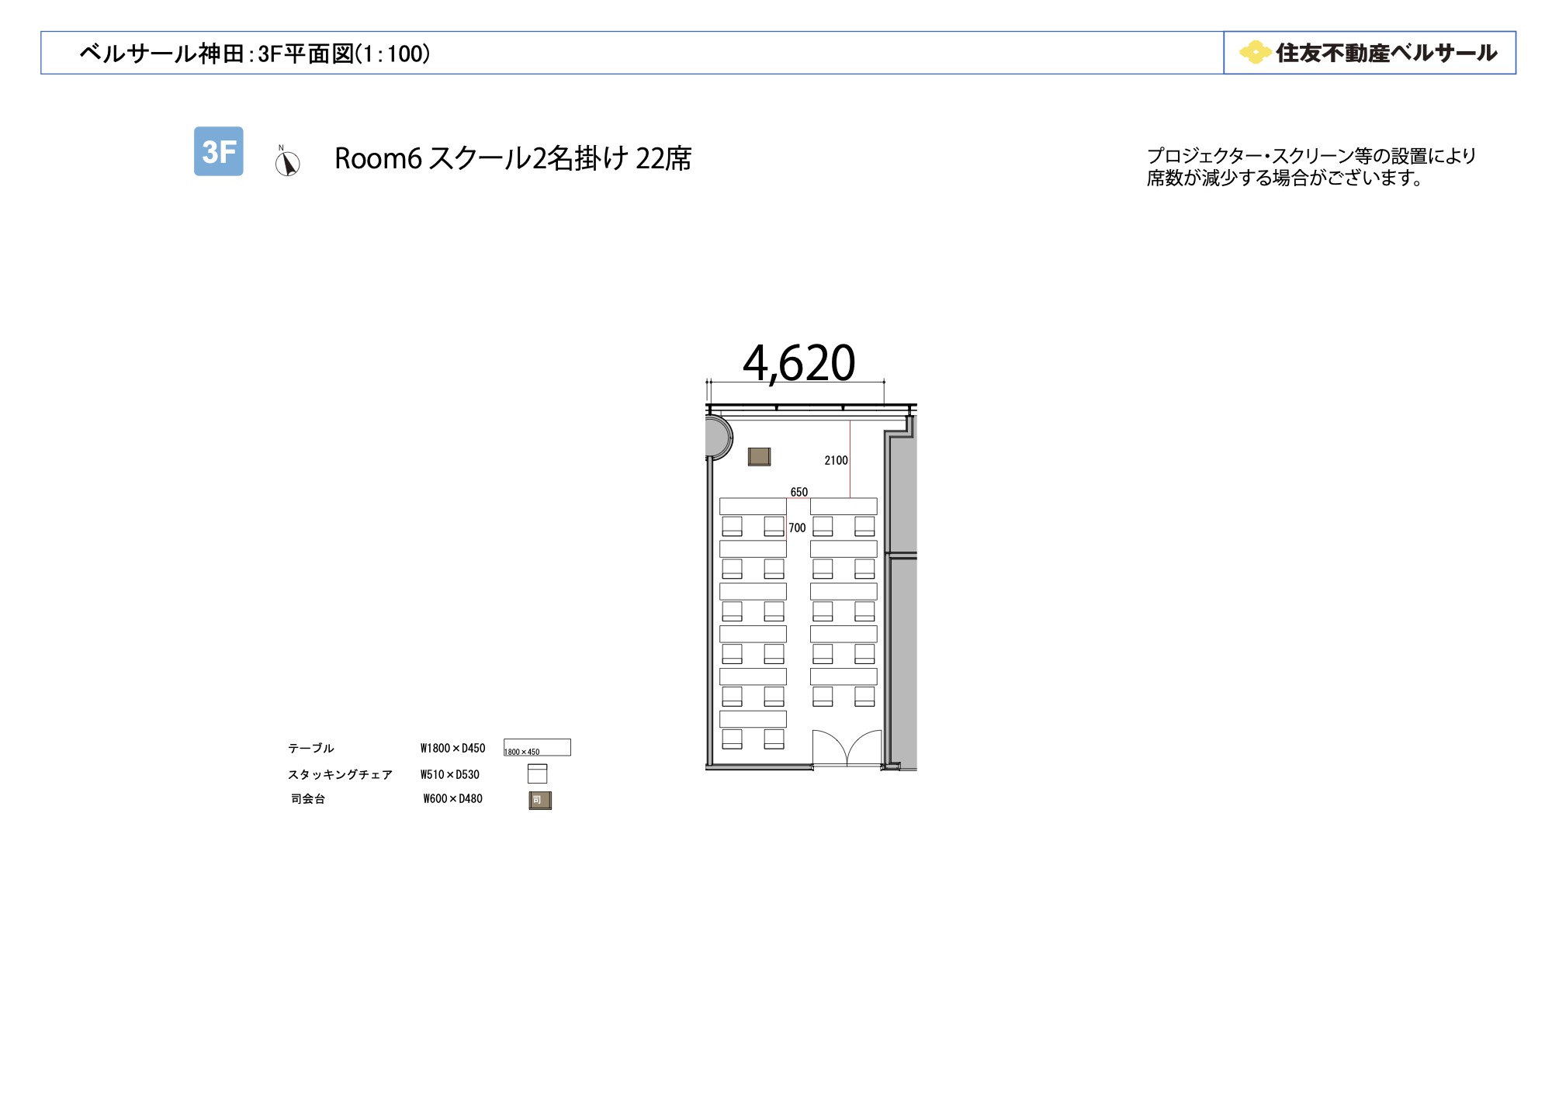Click the round gray column in the room corner
Image resolution: width=1552 pixels, height=1097 pixels.
pos(718,438)
